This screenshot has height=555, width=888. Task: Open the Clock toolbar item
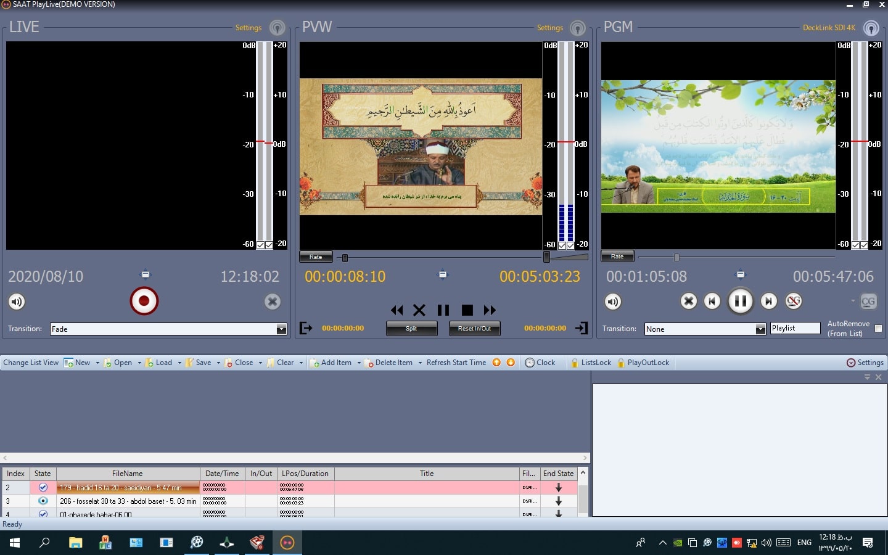540,363
